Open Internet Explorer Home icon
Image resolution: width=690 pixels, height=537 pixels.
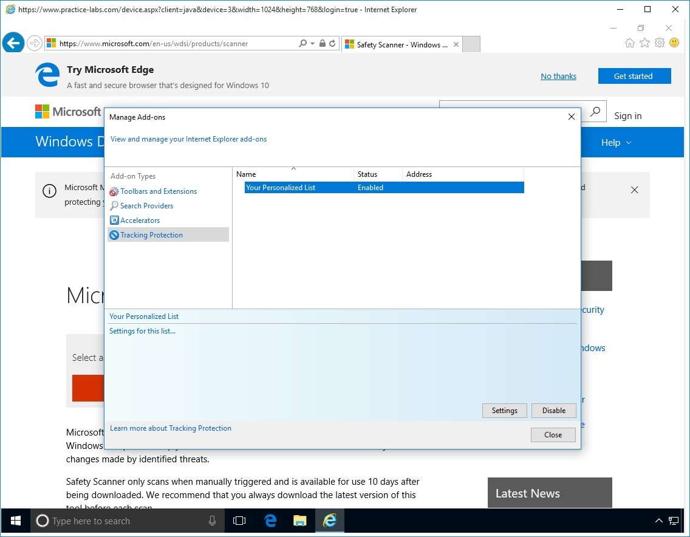pos(630,43)
